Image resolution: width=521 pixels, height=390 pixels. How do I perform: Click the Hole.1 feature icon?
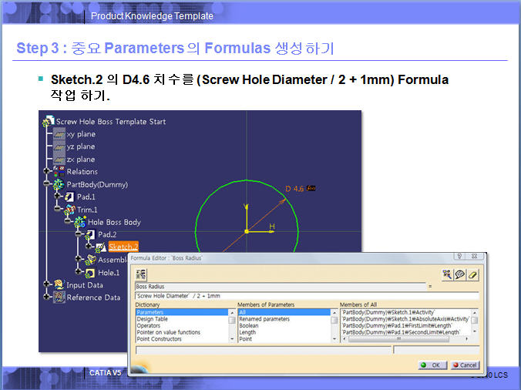click(89, 272)
